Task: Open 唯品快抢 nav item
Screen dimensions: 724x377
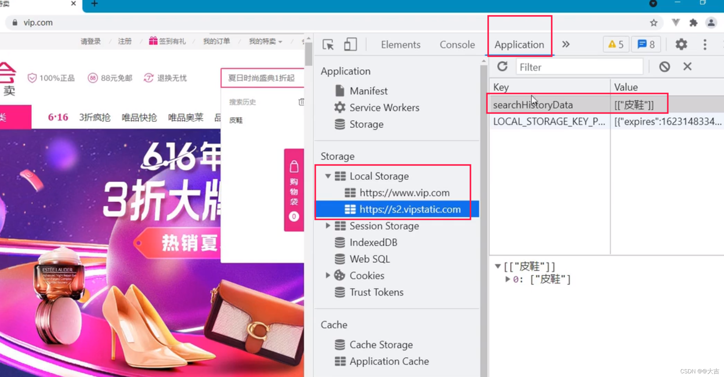Action: point(139,117)
